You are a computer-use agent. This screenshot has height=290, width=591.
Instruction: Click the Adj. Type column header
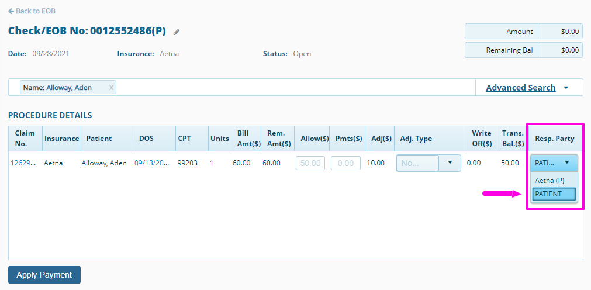430,139
